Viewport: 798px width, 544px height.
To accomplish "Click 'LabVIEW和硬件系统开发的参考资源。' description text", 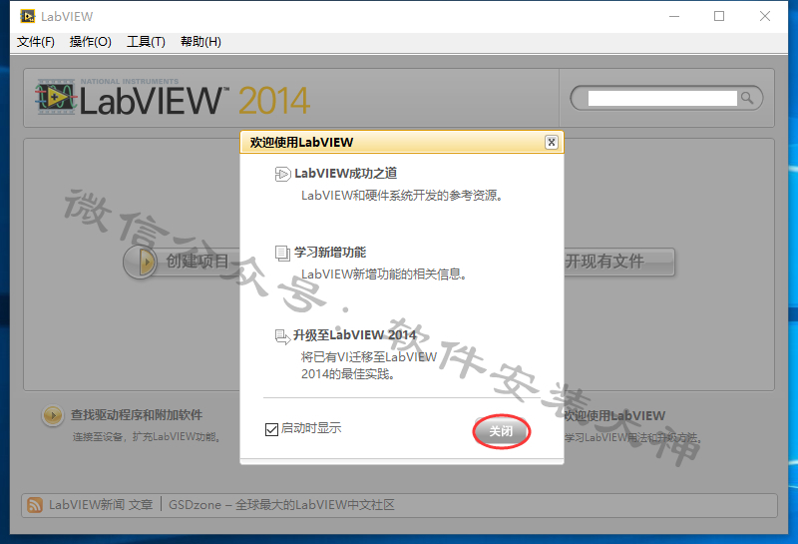I will click(x=402, y=196).
